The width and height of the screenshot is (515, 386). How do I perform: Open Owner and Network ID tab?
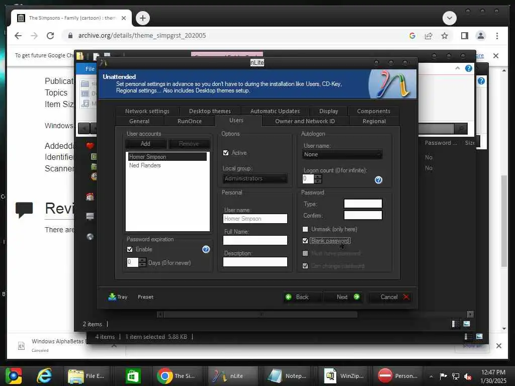tap(305, 121)
